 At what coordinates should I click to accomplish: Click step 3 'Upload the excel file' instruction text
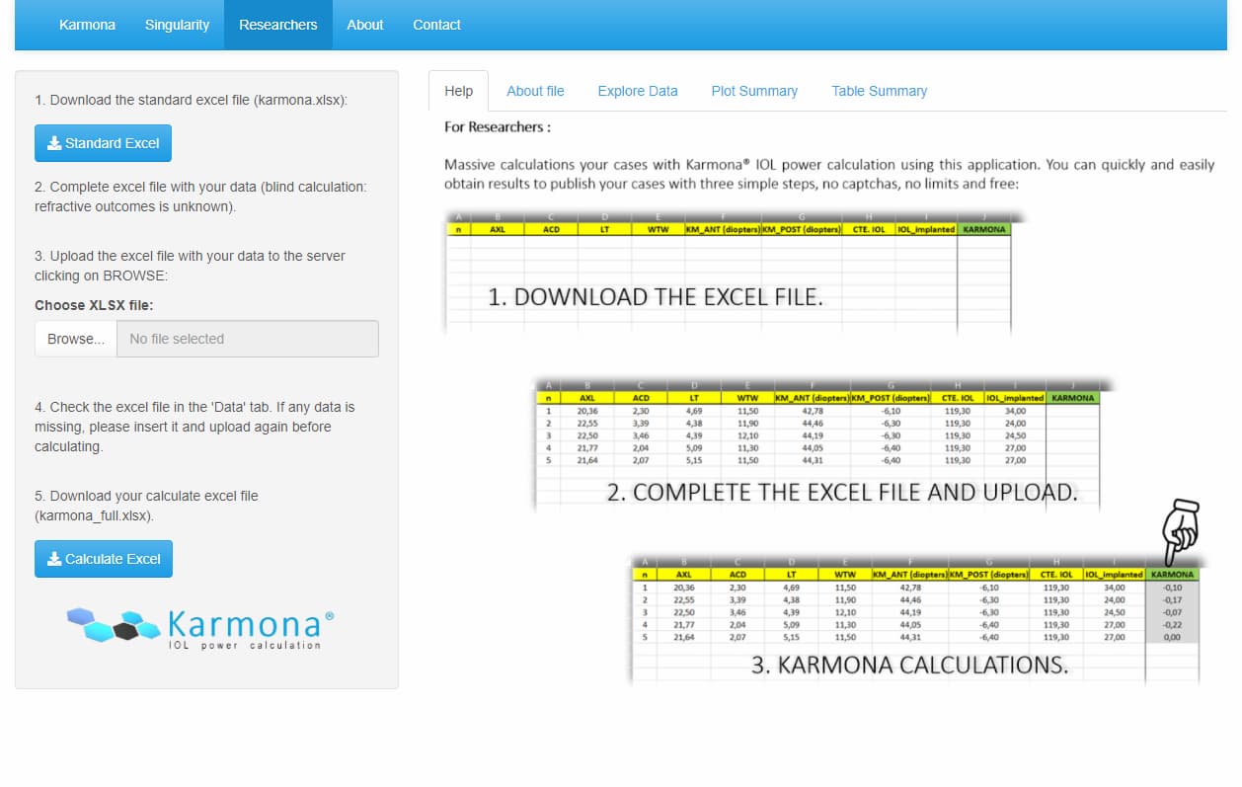click(190, 266)
